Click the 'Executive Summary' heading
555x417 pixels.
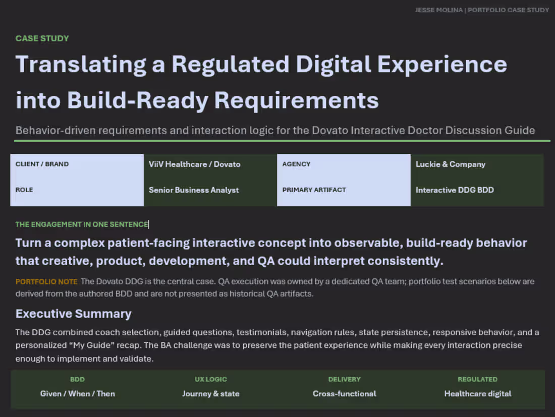pyautogui.click(x=73, y=314)
